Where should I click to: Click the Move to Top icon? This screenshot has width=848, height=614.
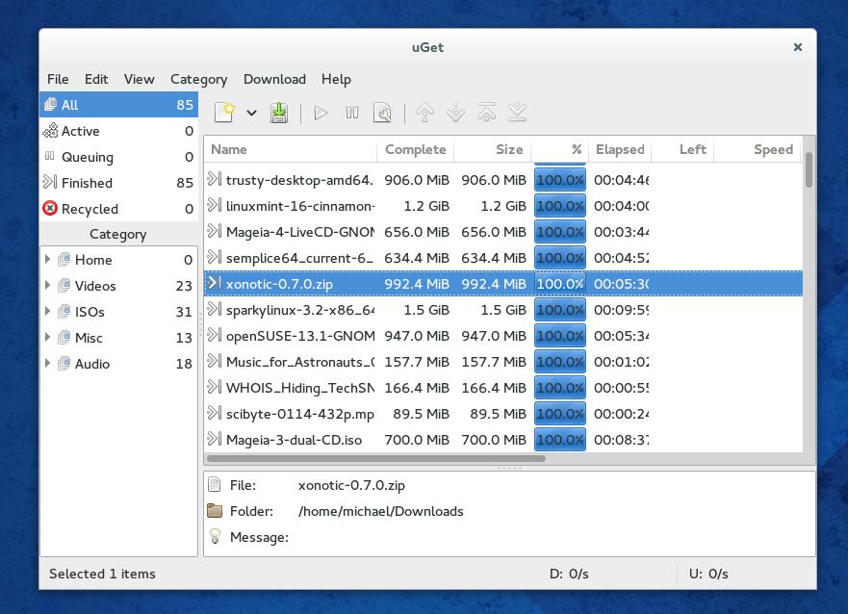[486, 113]
